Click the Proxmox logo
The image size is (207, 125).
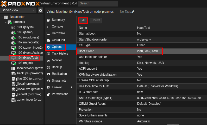pos(20,4)
